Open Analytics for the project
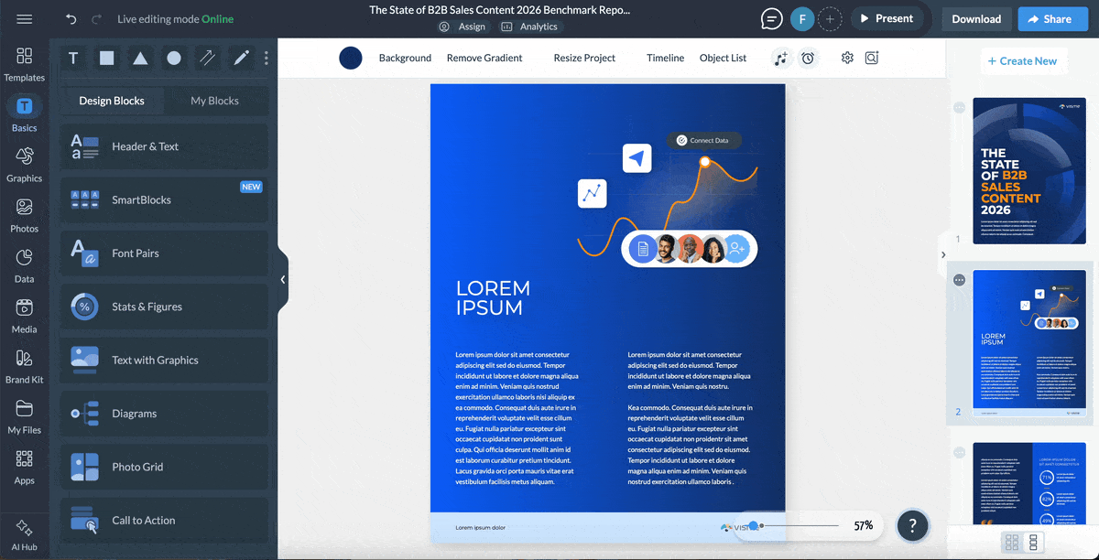This screenshot has width=1099, height=560. [x=529, y=27]
